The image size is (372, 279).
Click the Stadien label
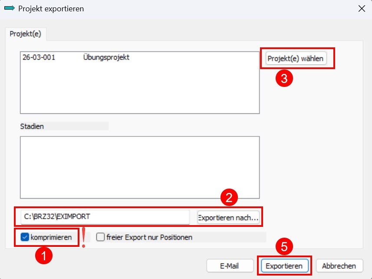pos(32,126)
